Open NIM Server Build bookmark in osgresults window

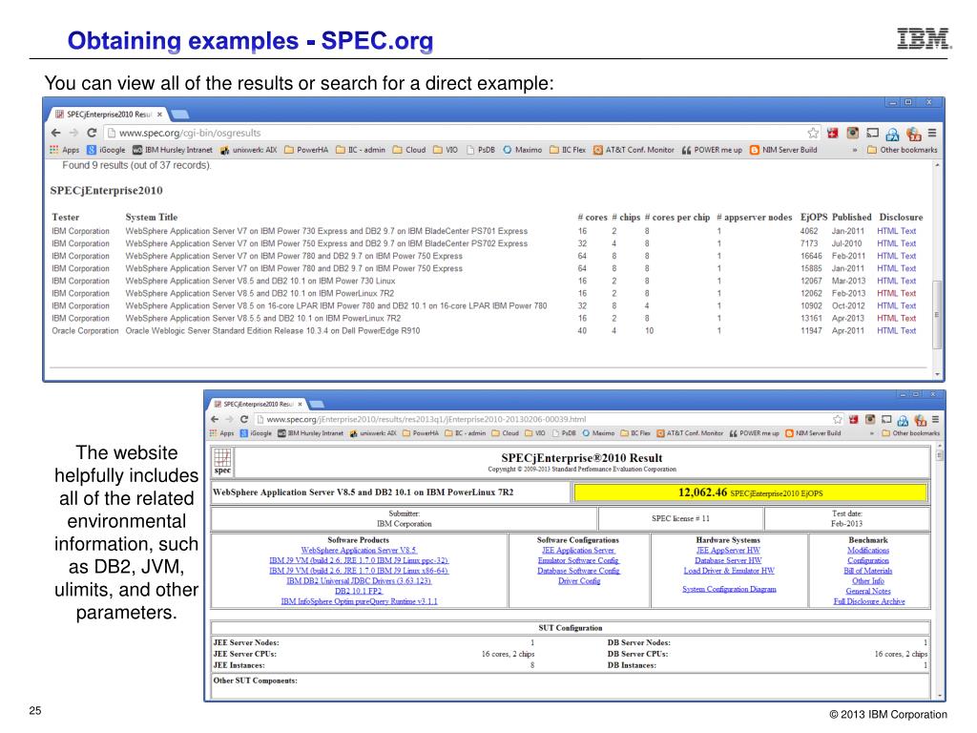coord(783,150)
